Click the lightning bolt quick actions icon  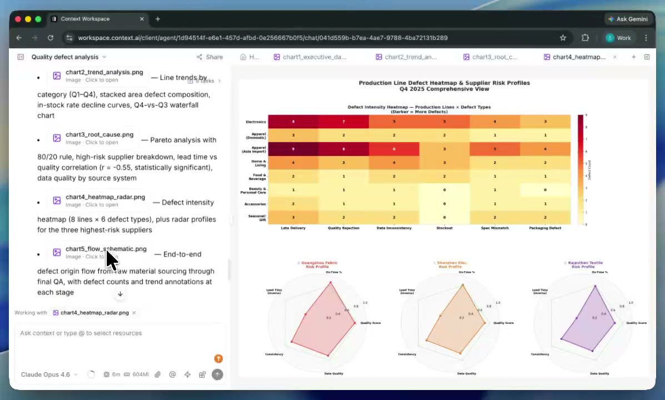pyautogui.click(x=187, y=374)
